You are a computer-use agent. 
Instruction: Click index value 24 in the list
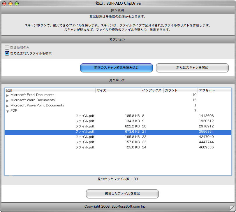[144, 147]
